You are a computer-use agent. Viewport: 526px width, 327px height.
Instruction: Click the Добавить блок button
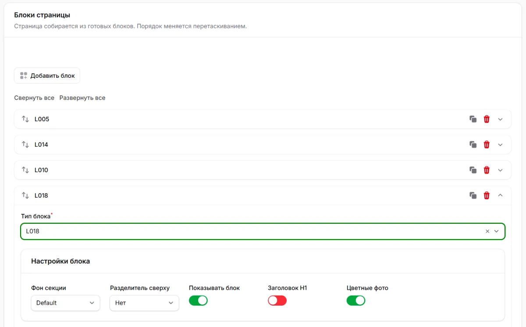coord(47,76)
